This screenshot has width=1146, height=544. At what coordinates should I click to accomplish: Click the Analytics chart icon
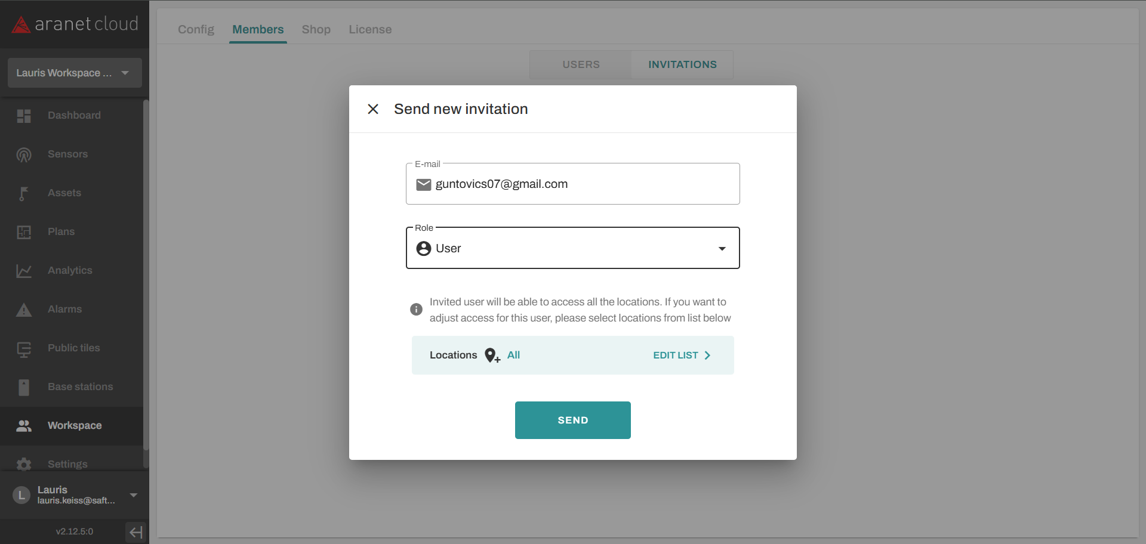click(24, 271)
